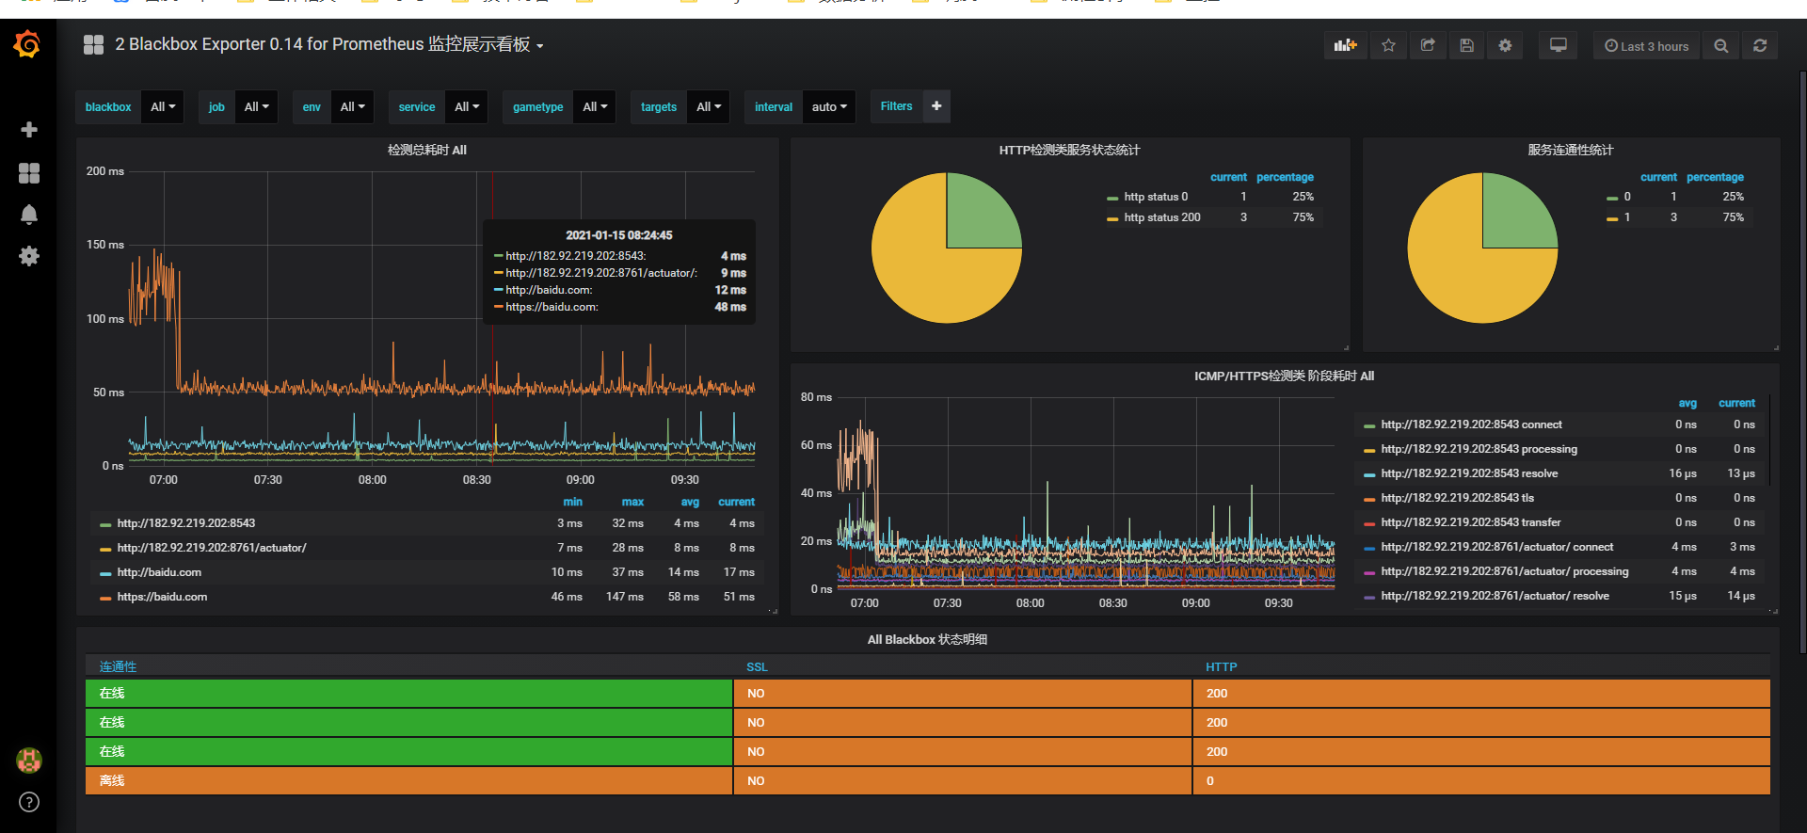Open the Create plus menu in sidebar
The height and width of the screenshot is (833, 1807).
[29, 129]
